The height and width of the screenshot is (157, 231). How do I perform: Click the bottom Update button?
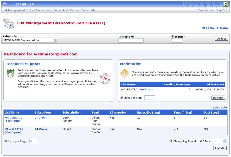(x=220, y=148)
